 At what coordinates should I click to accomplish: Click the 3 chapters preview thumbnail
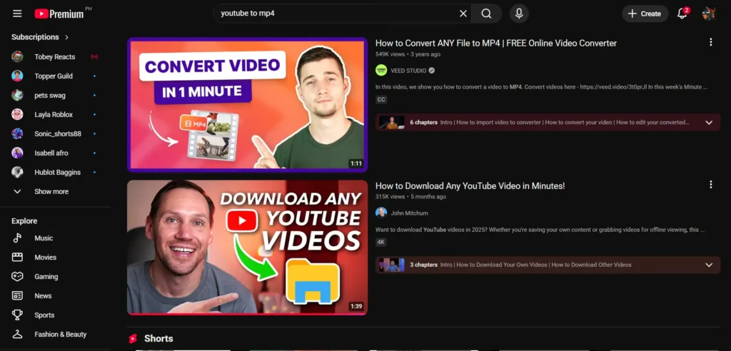(x=392, y=265)
